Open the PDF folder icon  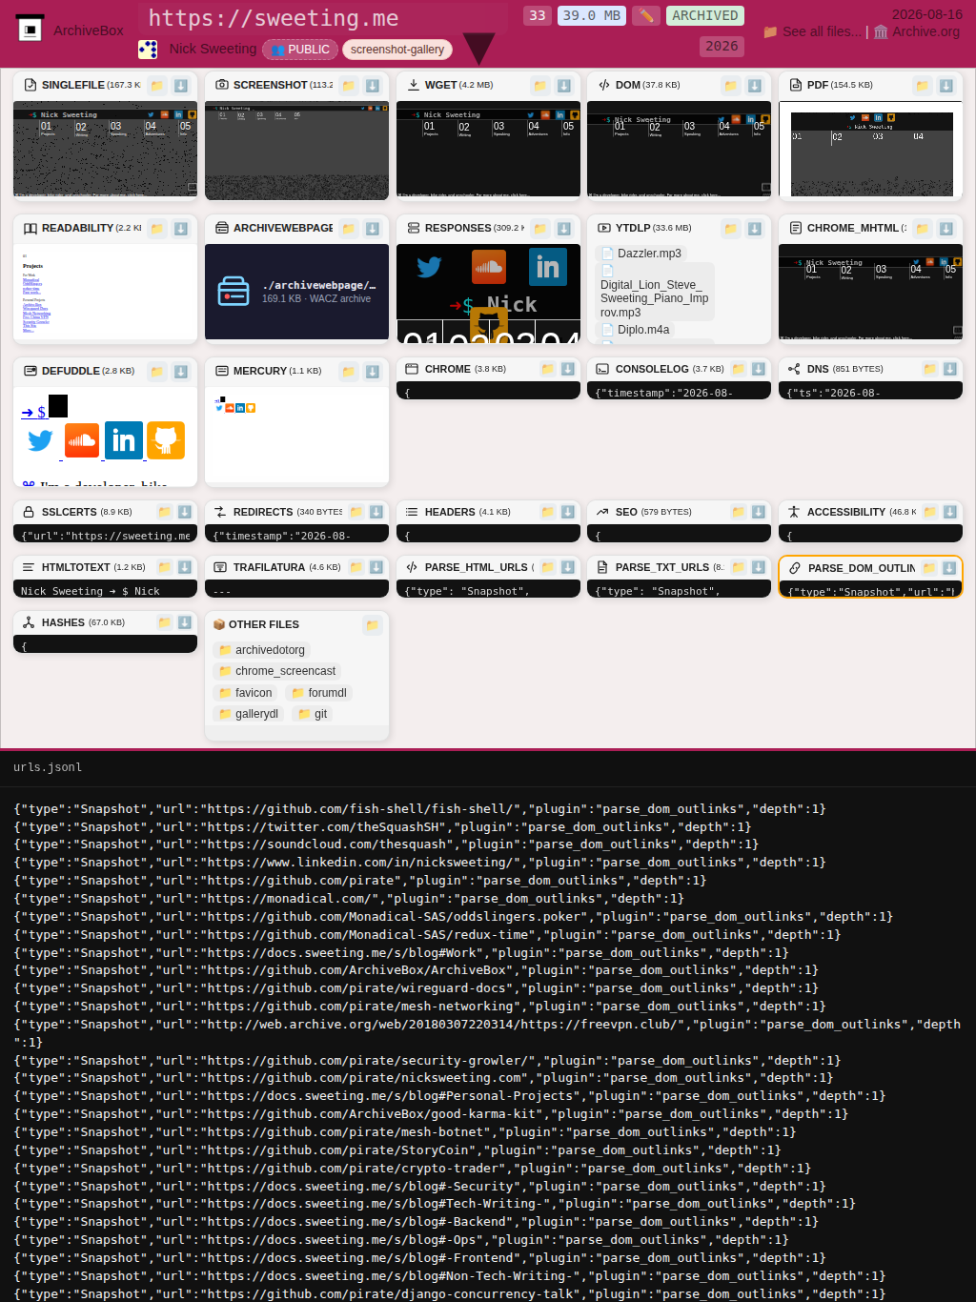pyautogui.click(x=923, y=86)
